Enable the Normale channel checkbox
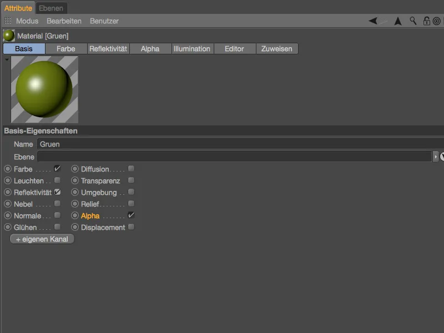The width and height of the screenshot is (444, 333). click(57, 215)
